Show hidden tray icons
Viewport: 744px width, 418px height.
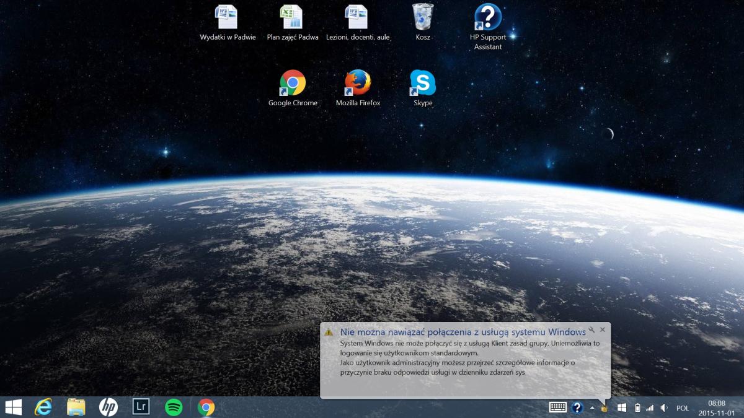click(592, 407)
